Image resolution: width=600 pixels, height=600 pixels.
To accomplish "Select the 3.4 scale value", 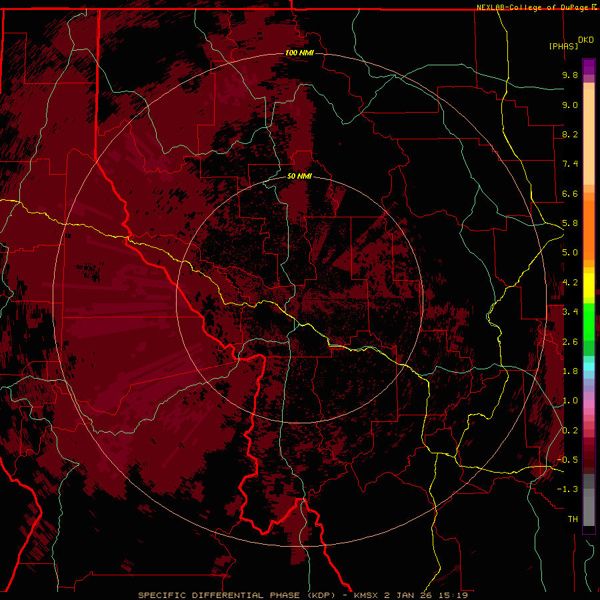I will tap(570, 312).
